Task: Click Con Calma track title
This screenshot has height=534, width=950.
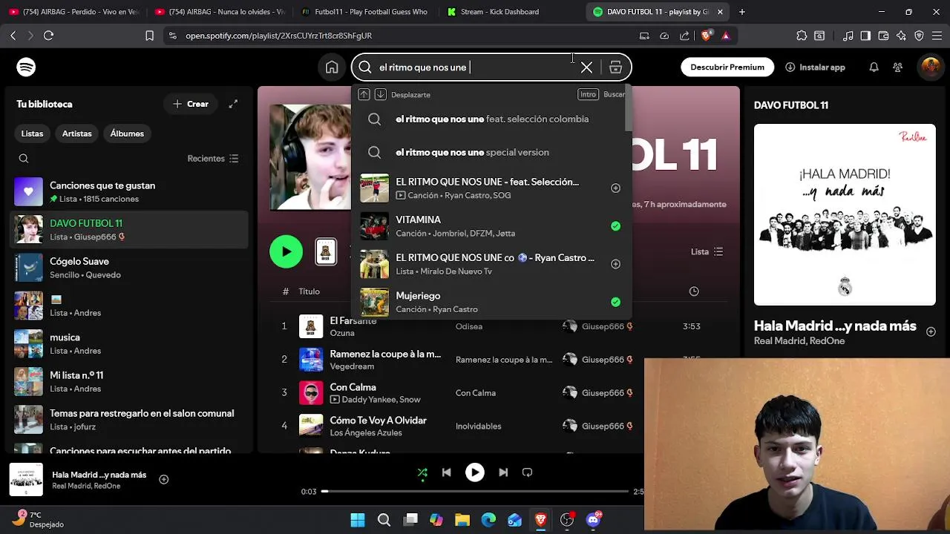Action: pos(353,387)
